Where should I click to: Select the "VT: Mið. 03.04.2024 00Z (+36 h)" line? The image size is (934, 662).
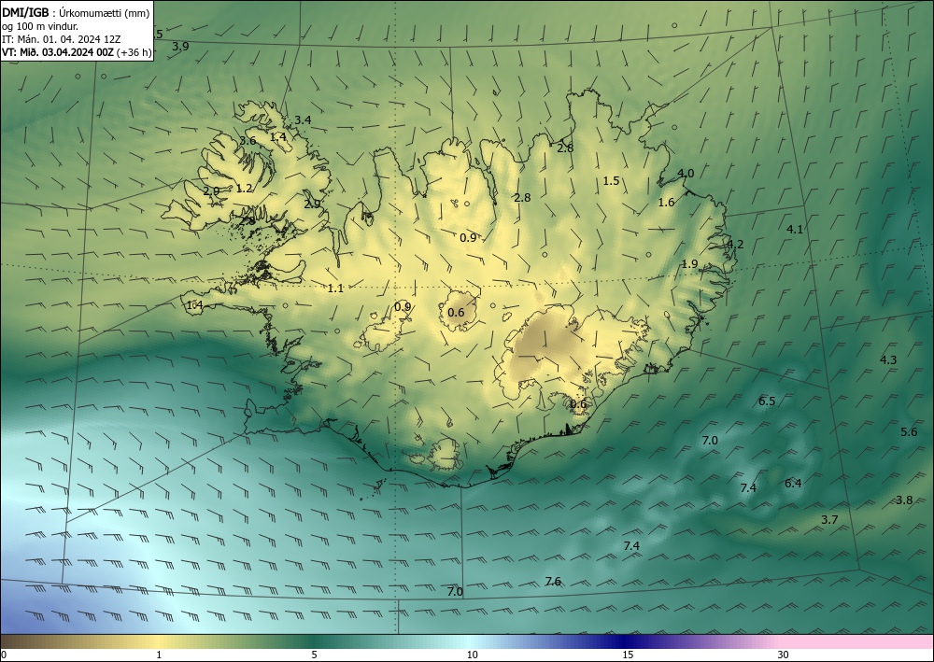77,51
